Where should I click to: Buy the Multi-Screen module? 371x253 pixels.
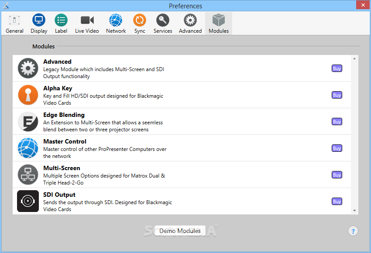tap(337, 175)
